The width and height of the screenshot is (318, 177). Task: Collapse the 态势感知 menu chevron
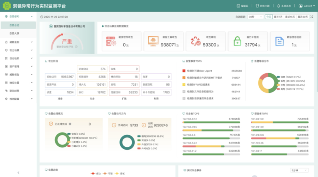32,16
